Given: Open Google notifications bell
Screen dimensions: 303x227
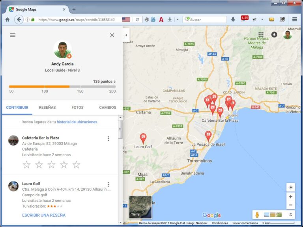Looking at the screenshot, I should click(274, 35).
